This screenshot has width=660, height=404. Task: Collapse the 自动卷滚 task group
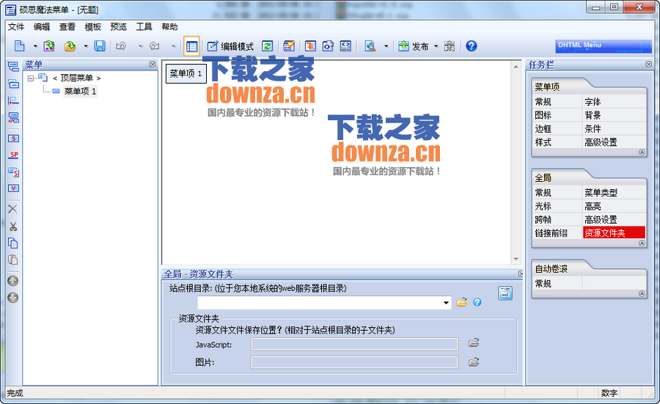[x=642, y=294]
